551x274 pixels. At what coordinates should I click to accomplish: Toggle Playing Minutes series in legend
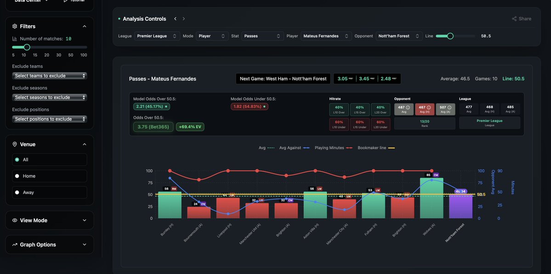coord(334,148)
